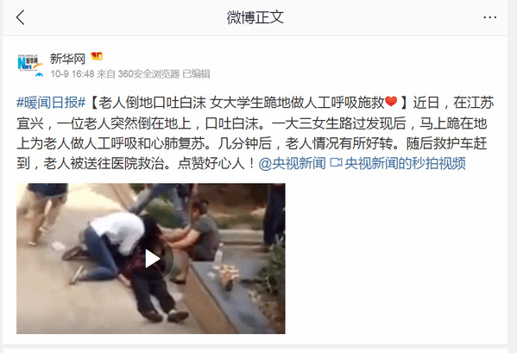Image resolution: width=517 pixels, height=353 pixels.
Task: Click the 已编辑 edited label
Action: [196, 74]
